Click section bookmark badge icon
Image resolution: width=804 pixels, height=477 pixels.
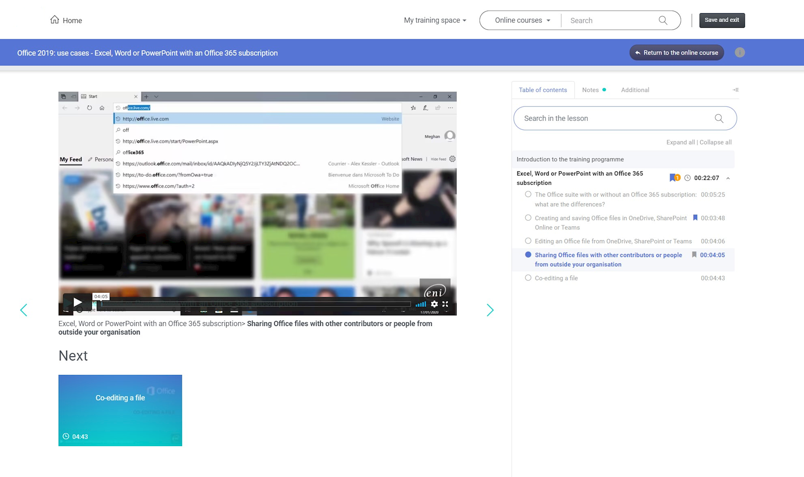tap(674, 178)
